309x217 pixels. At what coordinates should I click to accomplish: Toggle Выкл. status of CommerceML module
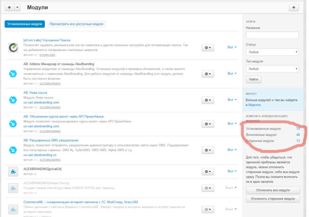click(x=231, y=209)
